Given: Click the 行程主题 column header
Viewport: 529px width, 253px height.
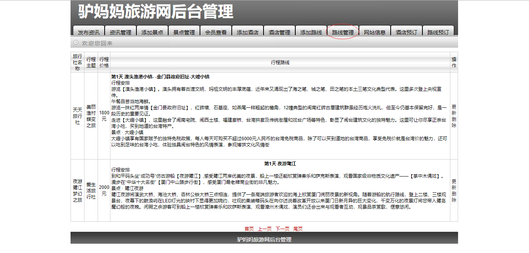Looking at the screenshot, I should coord(91,62).
